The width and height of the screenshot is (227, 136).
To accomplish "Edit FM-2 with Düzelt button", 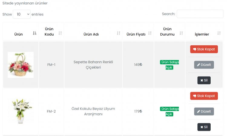I will [x=204, y=112].
